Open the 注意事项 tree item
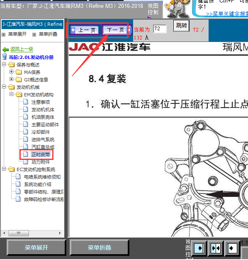This screenshot has width=248, height=260. [41, 102]
